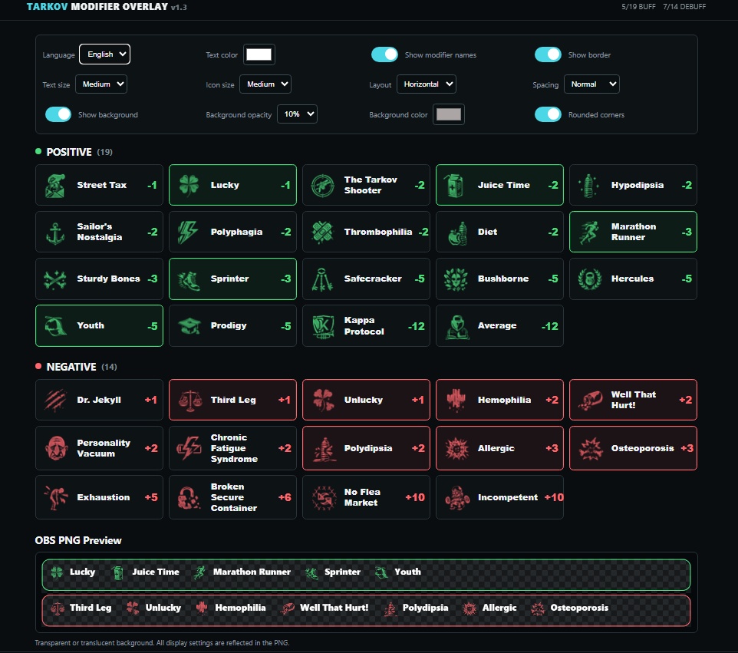Click the Dr. Jekyll claw marks icon
Screen dimensions: 738x653
[55, 401]
